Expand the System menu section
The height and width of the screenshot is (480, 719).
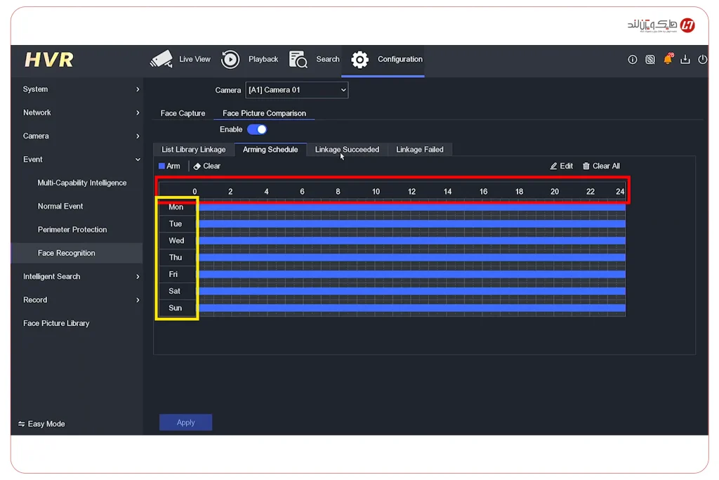tap(81, 89)
